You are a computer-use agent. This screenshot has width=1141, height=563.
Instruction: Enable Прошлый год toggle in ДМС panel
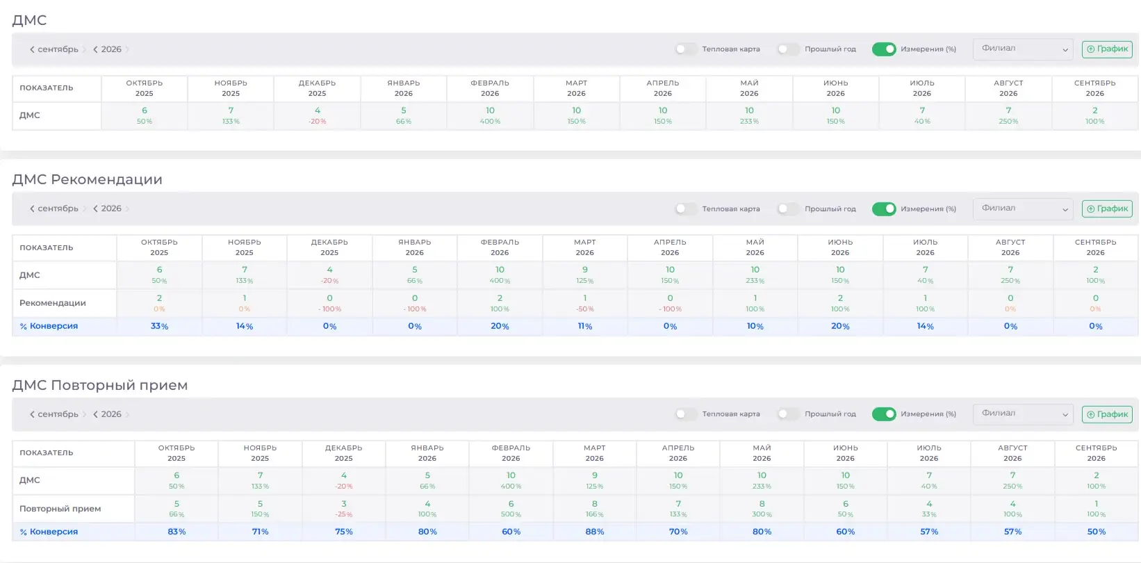click(788, 49)
